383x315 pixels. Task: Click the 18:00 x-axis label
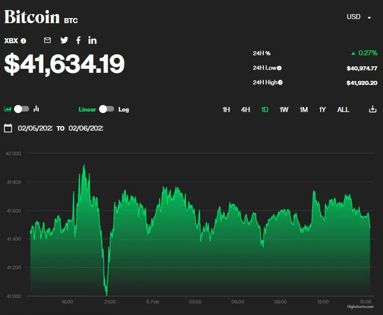click(67, 302)
